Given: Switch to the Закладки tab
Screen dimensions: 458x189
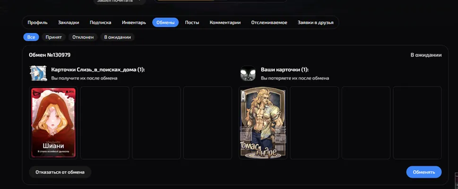Looking at the screenshot, I should [x=69, y=23].
